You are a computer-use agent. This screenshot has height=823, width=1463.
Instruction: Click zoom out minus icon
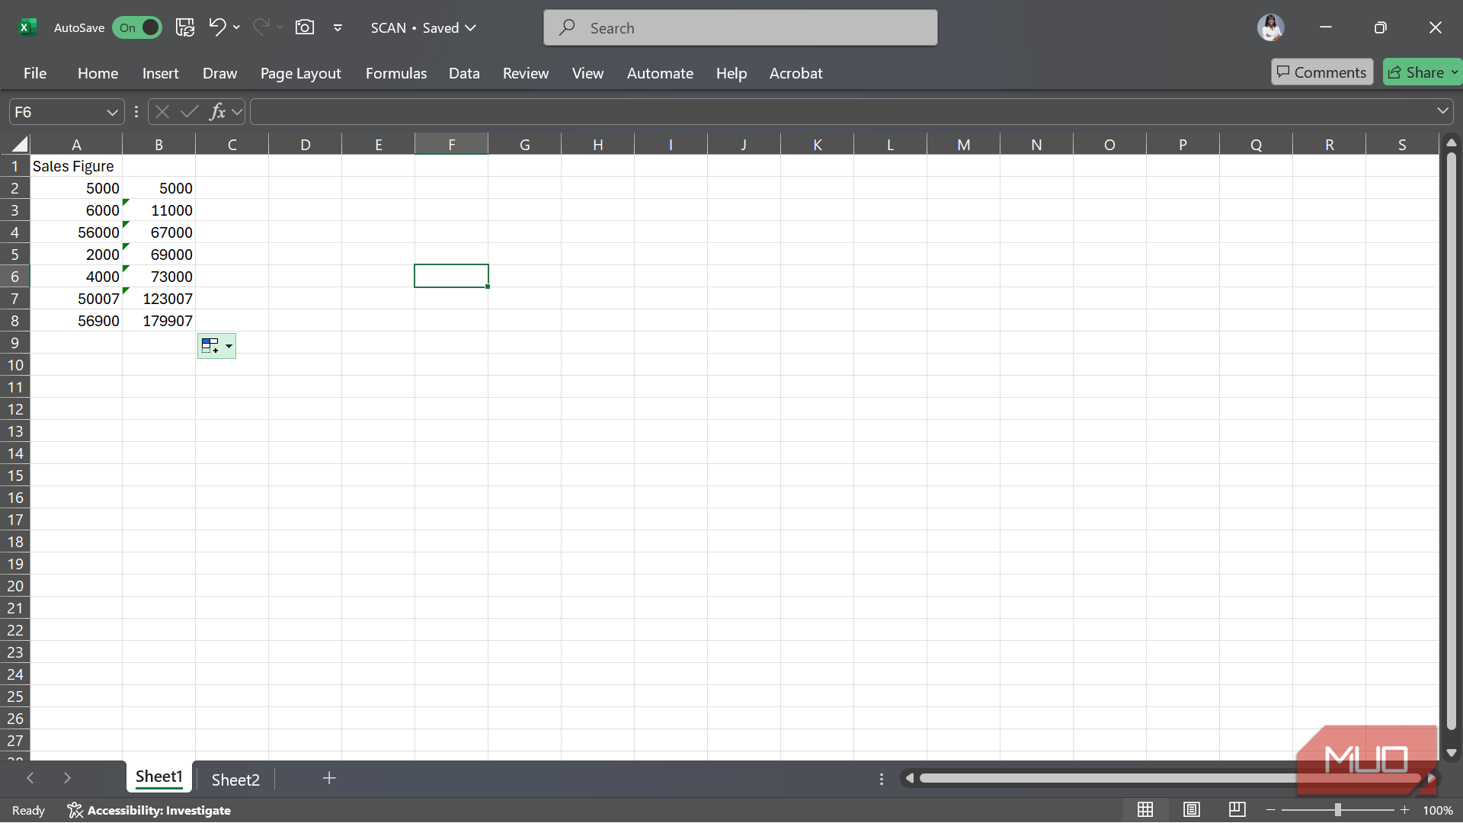pyautogui.click(x=1270, y=810)
